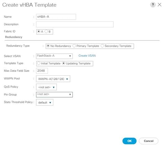The width and height of the screenshot is (164, 149).
Task: Open the WWPN Pool dropdown
Action: tap(53, 79)
